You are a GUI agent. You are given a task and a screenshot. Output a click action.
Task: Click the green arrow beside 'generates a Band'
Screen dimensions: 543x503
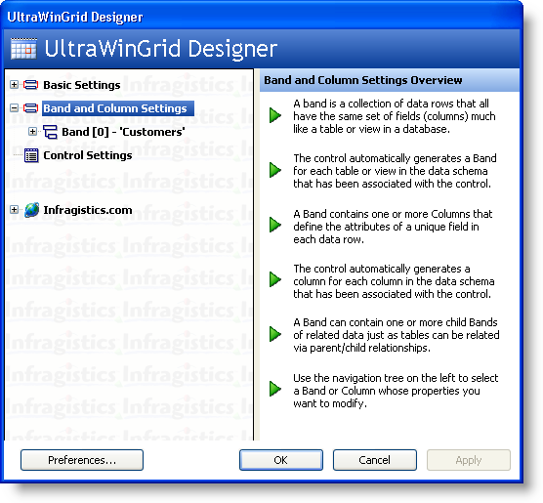coord(275,170)
